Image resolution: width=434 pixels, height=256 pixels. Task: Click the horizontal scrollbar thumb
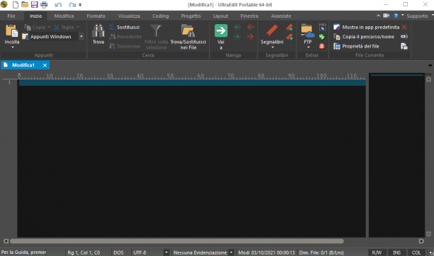pos(177,241)
